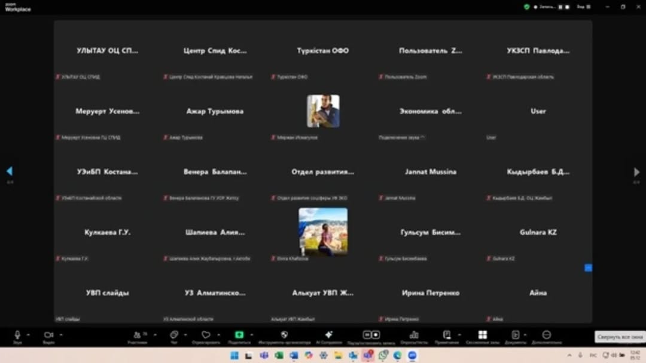Select Elvira Khafizova's video thumbnail
The height and width of the screenshot is (363, 646).
pyautogui.click(x=323, y=231)
